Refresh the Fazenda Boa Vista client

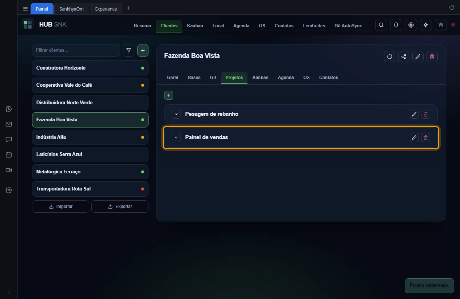389,56
